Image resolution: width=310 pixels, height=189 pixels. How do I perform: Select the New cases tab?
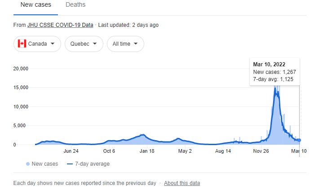[x=36, y=5]
